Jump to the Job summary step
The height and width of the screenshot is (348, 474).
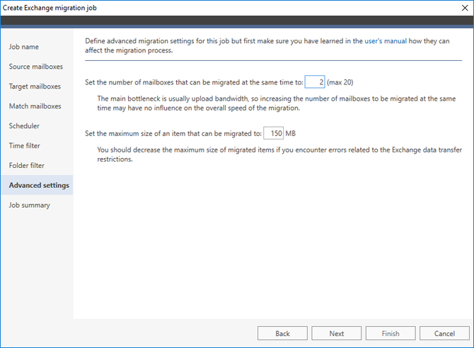(29, 205)
